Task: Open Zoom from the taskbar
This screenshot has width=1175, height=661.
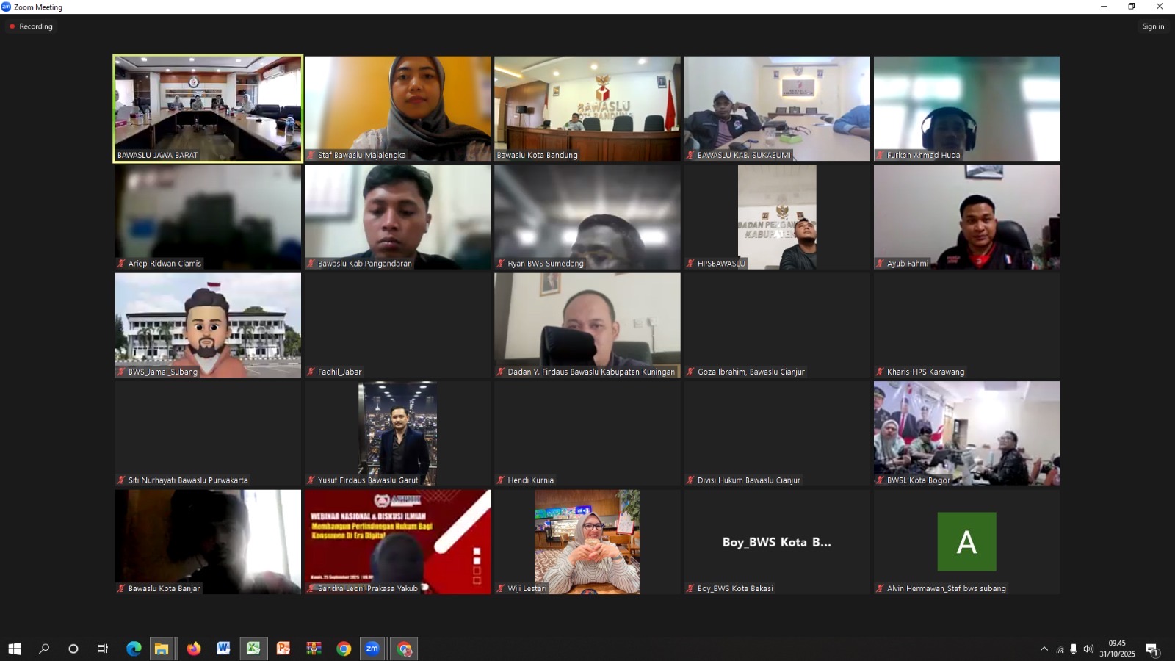Action: point(372,649)
